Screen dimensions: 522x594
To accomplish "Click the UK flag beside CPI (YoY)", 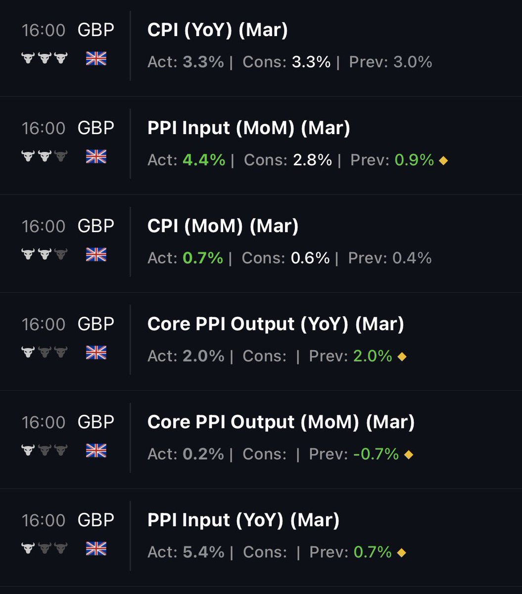I will click(x=96, y=59).
